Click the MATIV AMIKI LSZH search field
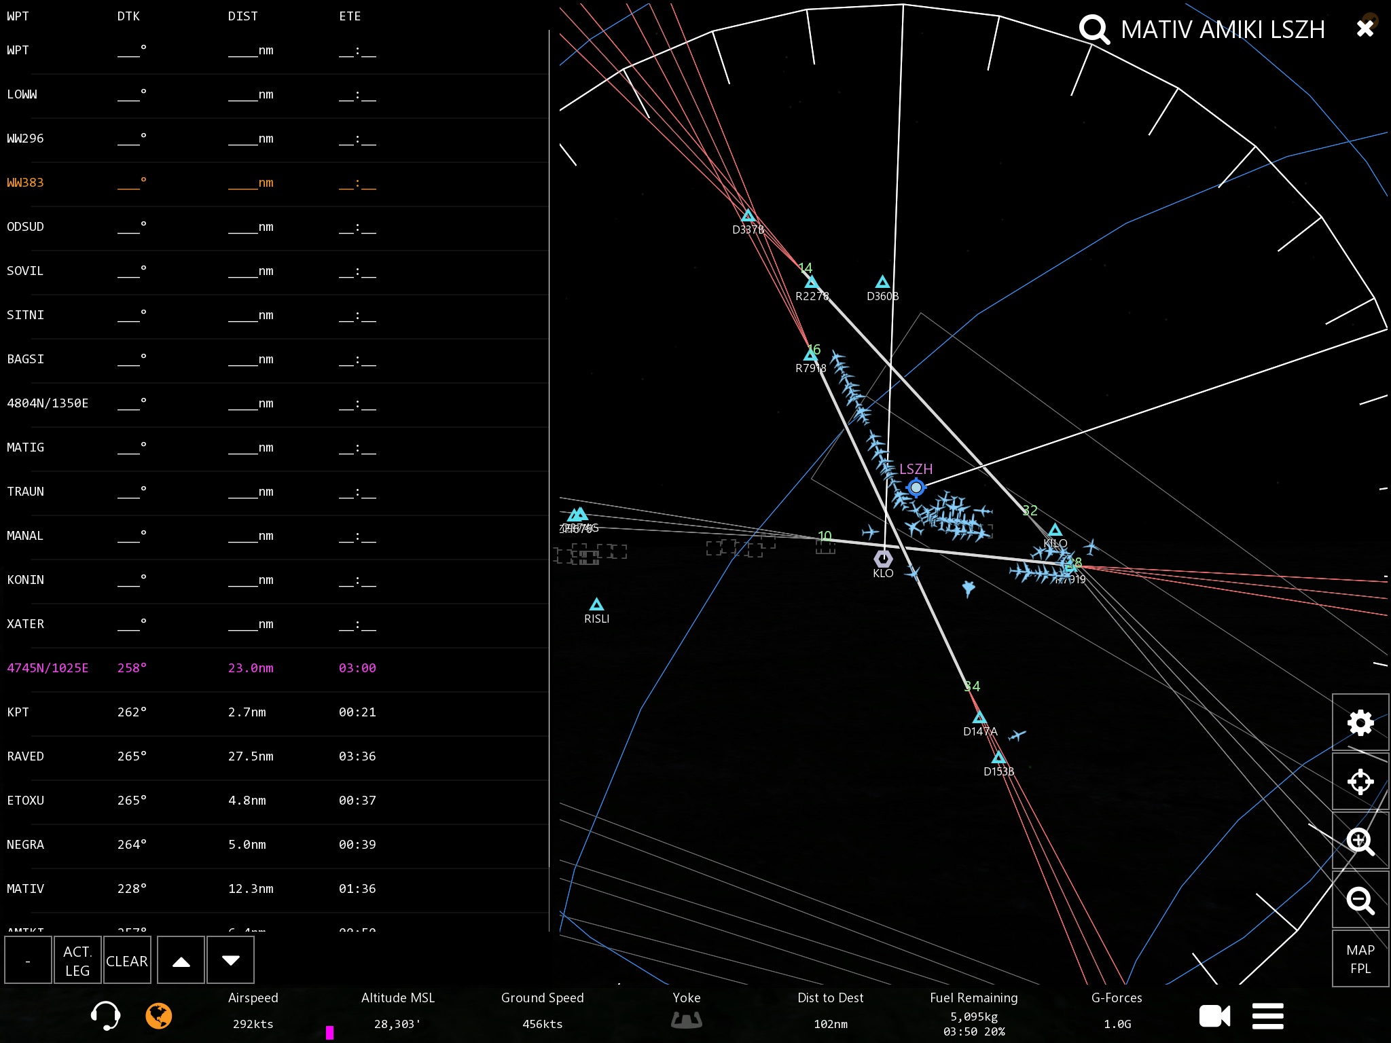The width and height of the screenshot is (1391, 1043). pos(1222,30)
